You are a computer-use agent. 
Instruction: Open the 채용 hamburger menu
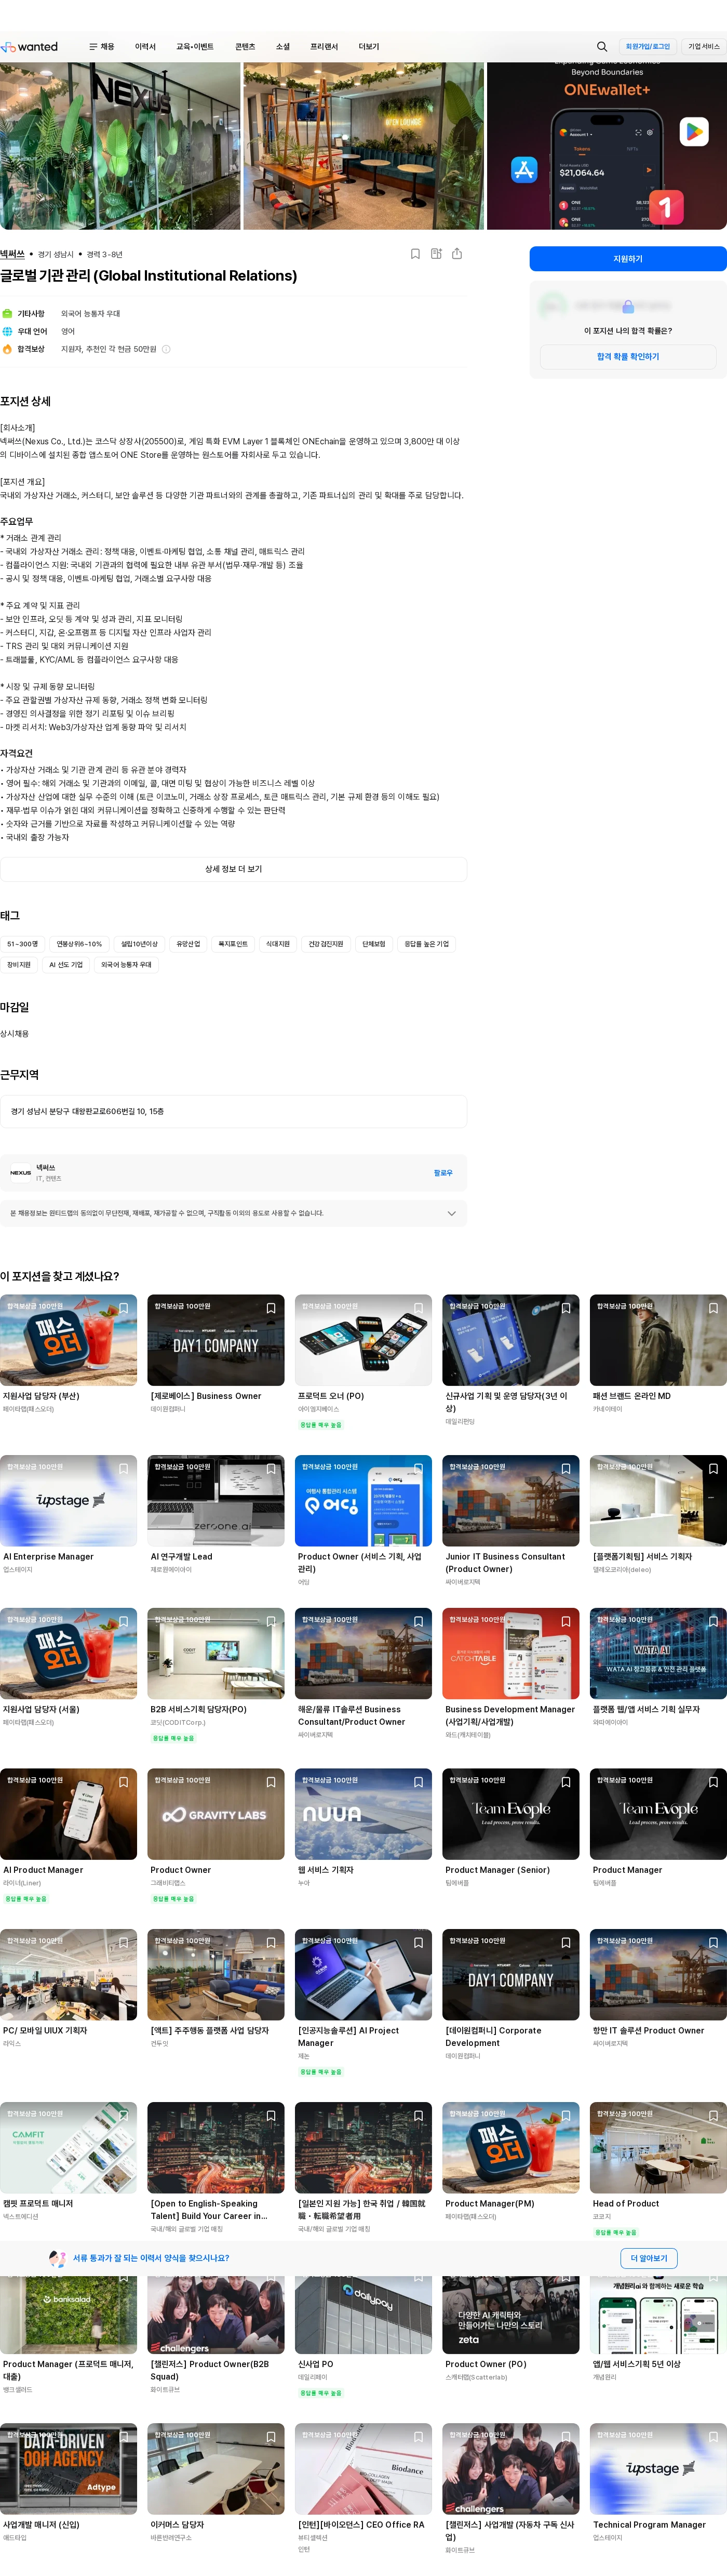pos(101,47)
